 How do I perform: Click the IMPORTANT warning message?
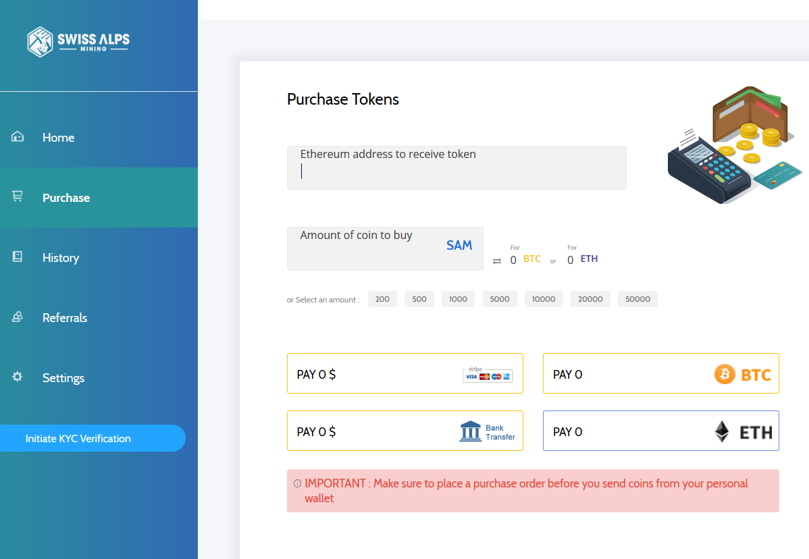click(x=533, y=491)
